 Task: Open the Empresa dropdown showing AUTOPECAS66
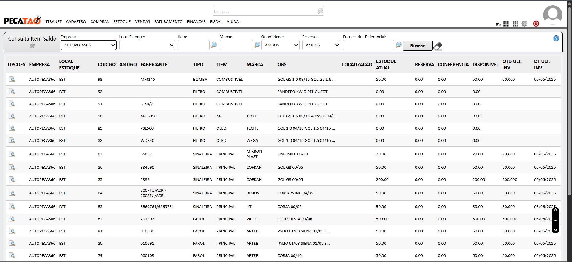click(89, 45)
